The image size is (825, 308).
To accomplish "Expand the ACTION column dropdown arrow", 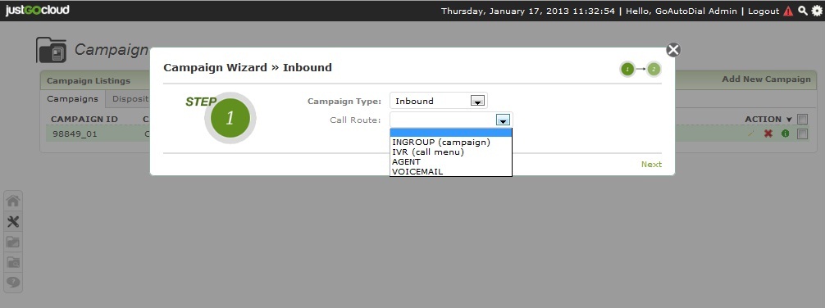I will click(789, 120).
